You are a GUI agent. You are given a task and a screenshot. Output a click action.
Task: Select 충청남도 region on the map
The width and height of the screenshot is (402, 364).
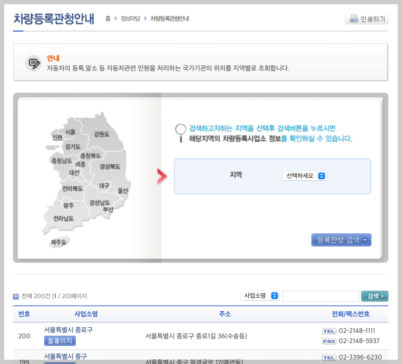(x=61, y=161)
